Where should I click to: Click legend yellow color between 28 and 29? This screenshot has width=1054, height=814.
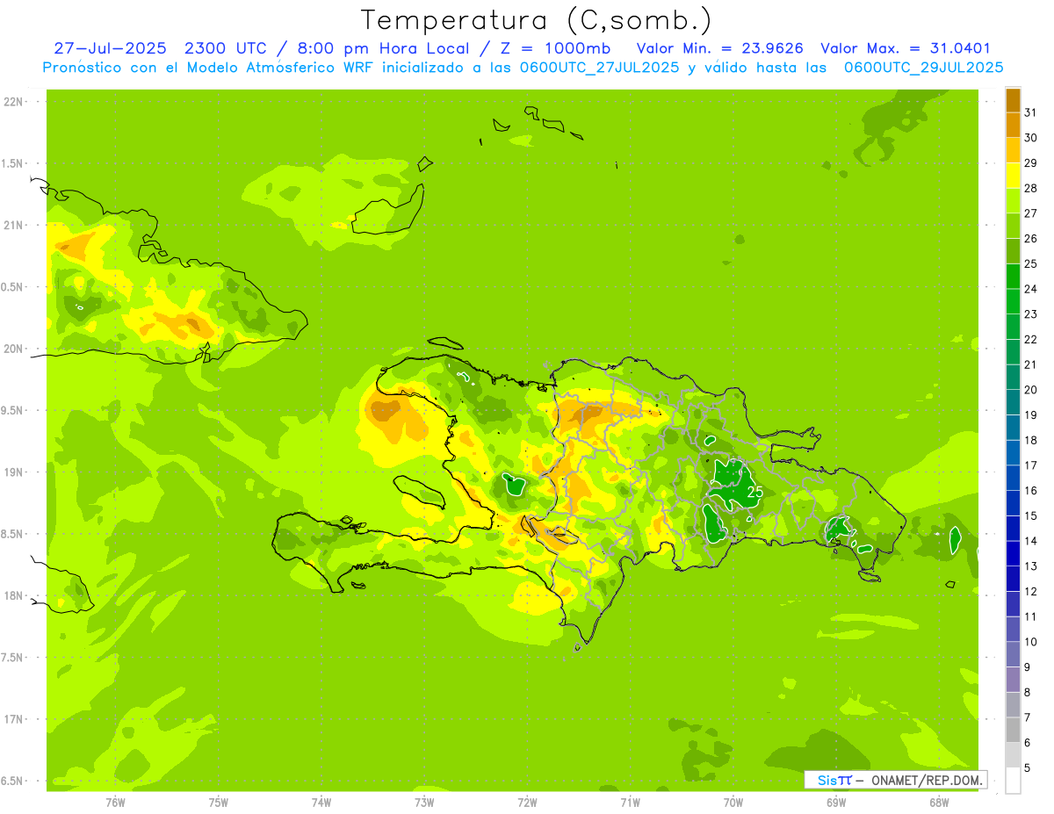click(x=1013, y=176)
